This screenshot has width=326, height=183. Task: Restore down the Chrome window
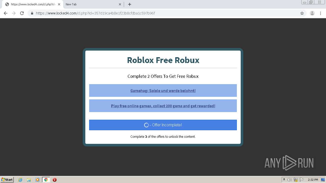(x=311, y=2)
